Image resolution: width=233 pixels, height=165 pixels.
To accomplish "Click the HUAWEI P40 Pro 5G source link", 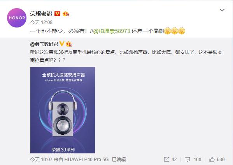I will click(86, 159).
